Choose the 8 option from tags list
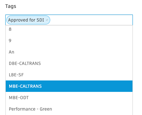142x115 pixels. tap(69, 29)
